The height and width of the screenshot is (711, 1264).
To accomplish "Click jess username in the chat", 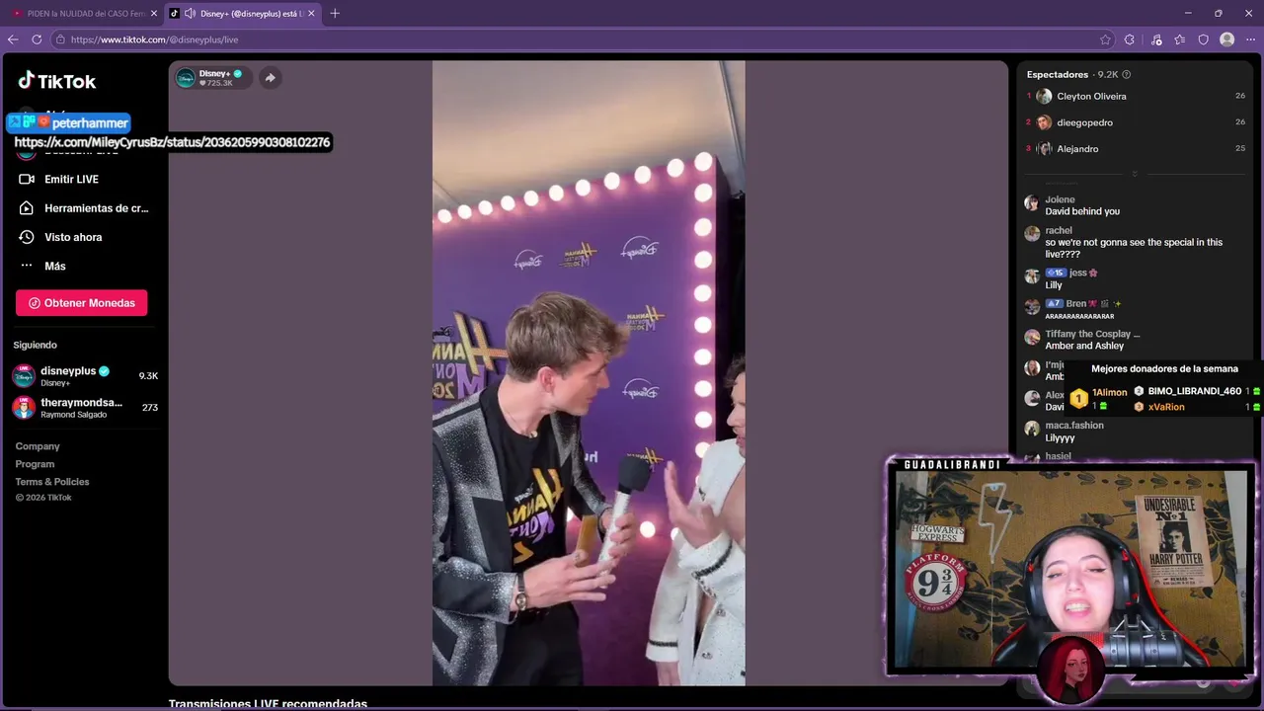I will (1077, 273).
